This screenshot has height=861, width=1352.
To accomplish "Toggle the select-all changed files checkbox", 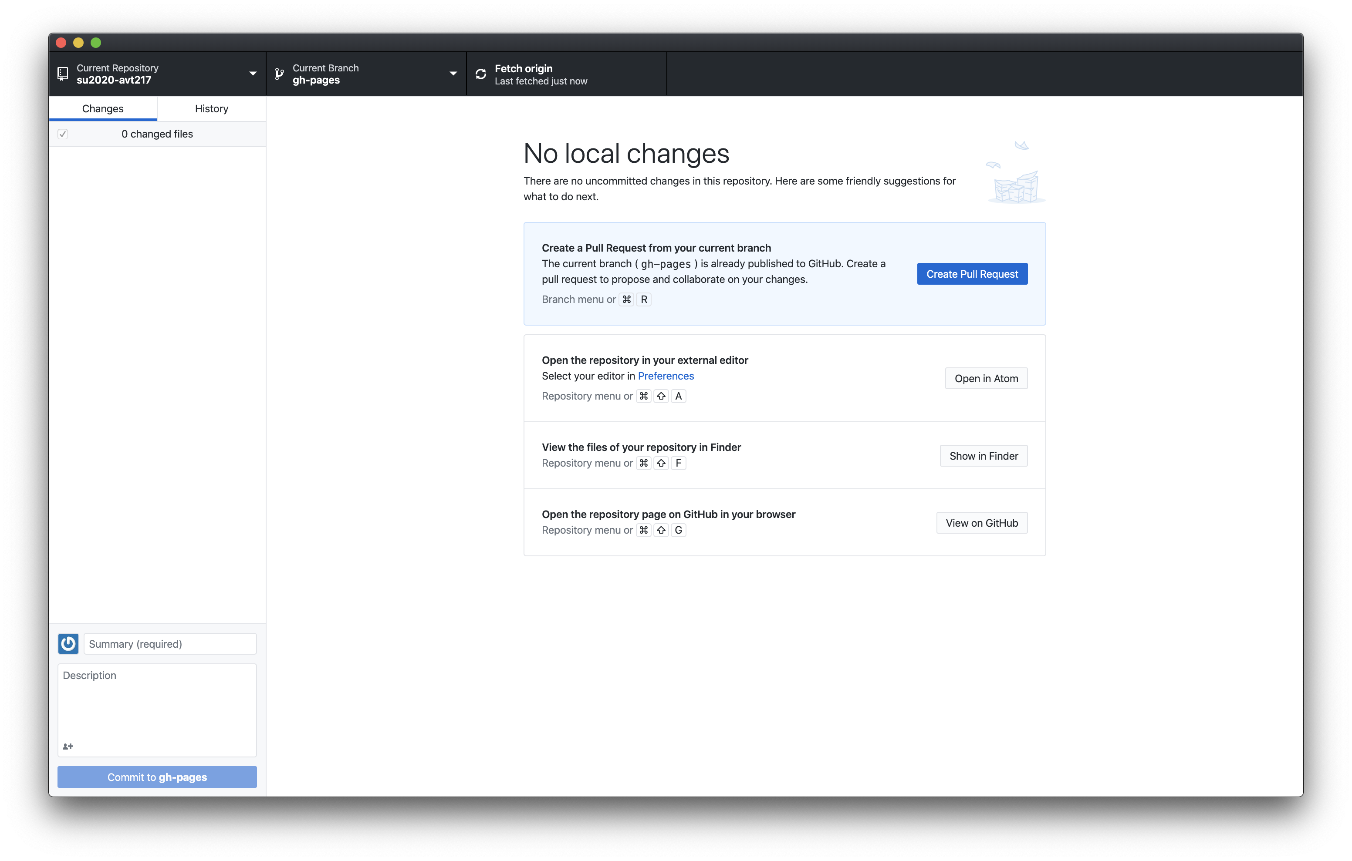I will [x=63, y=134].
